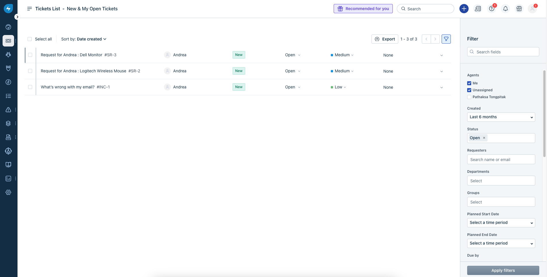Screen dimensions: 547x277
Task: Disable the Unassigned agents filter
Action: pyautogui.click(x=469, y=90)
